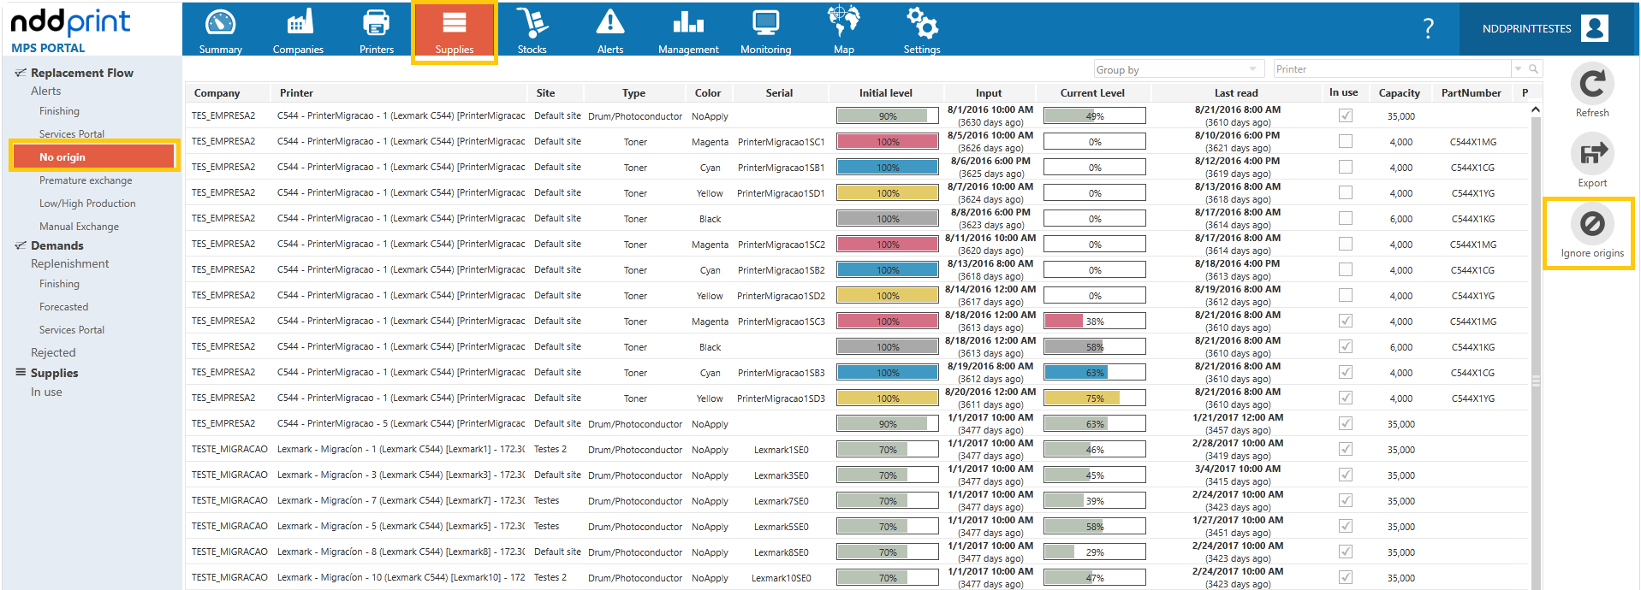This screenshot has width=1641, height=590.
Task: Click the Ignore origins icon
Action: click(1592, 224)
